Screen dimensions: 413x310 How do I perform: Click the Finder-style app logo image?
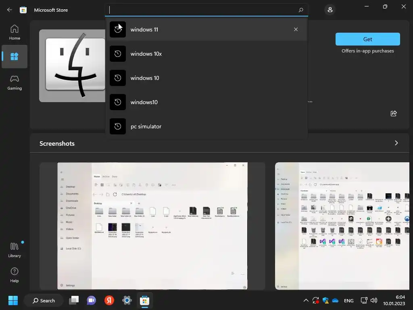coord(72,66)
